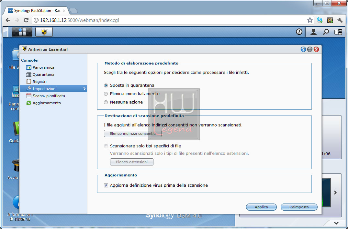Click the Elenco estensioni button
This screenshot has height=229, width=348.
pyautogui.click(x=132, y=162)
